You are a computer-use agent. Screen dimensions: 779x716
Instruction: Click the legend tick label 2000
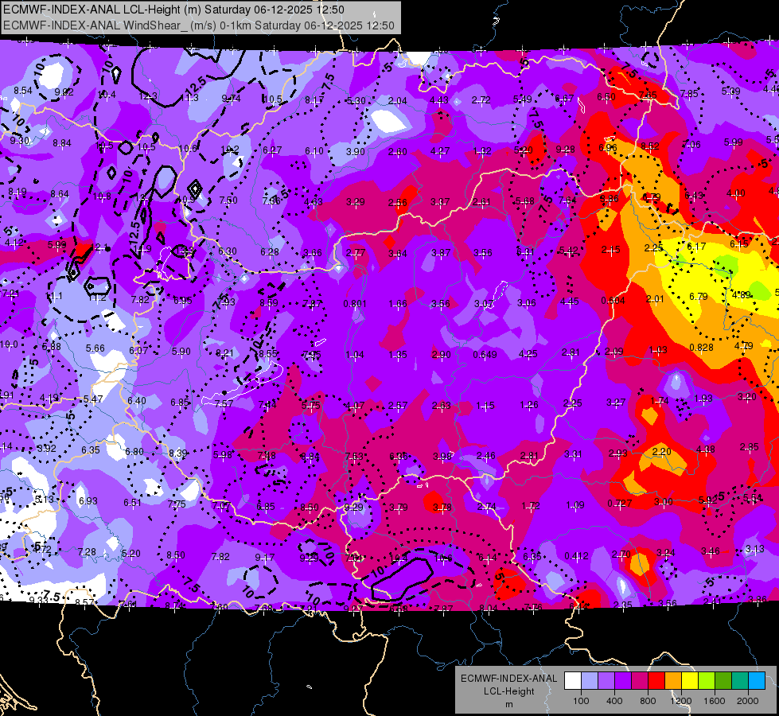(x=748, y=701)
